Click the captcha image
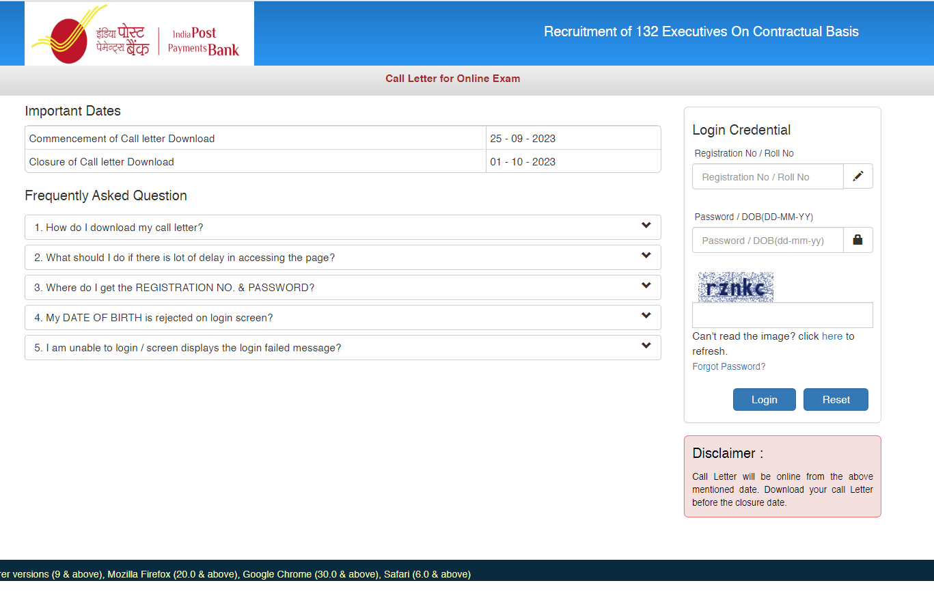Image resolution: width=934 pixels, height=596 pixels. [x=735, y=287]
